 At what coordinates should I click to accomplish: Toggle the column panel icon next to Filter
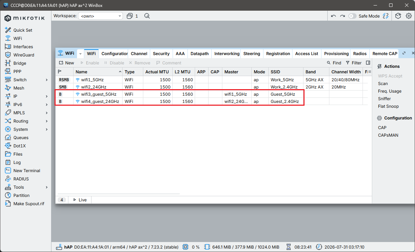[368, 63]
